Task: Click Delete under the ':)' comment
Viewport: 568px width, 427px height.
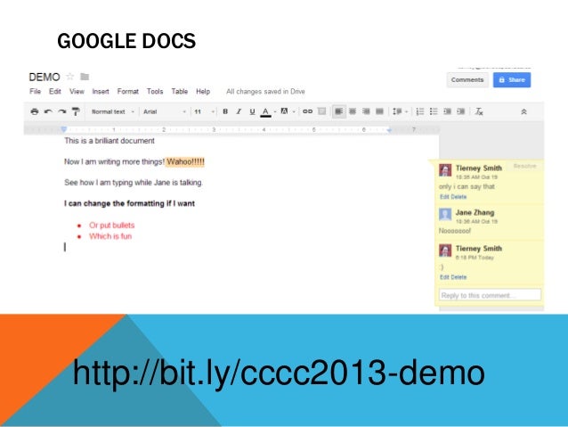Action: coord(459,277)
